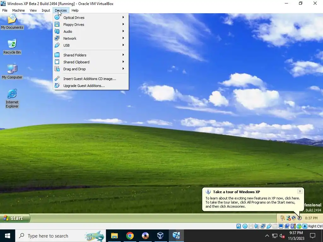Click mouse integration indicator in status bar
Viewport: 323px width, 242px height.
(x=299, y=226)
